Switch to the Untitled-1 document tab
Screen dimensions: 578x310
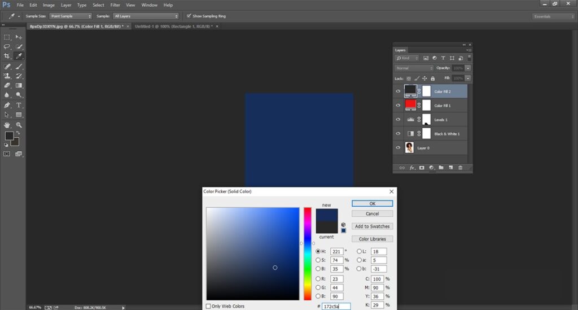(x=174, y=27)
